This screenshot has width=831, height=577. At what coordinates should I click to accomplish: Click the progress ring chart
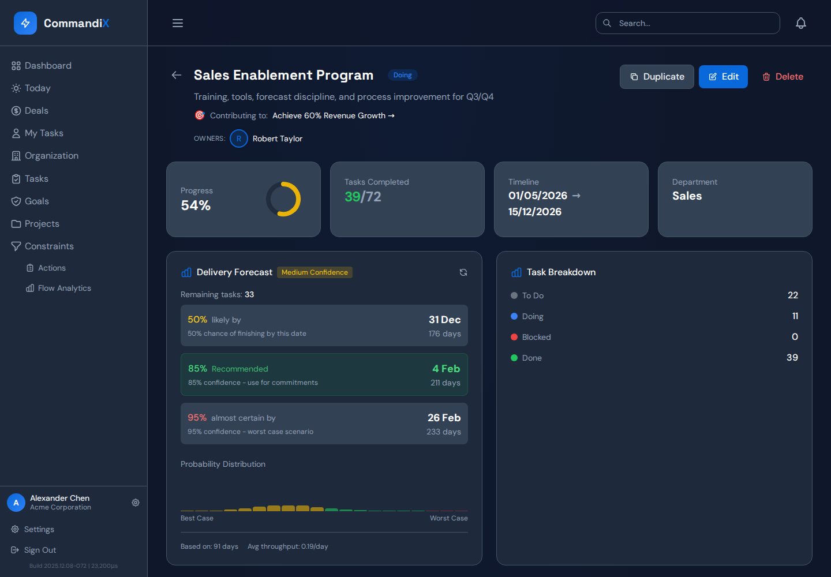pyautogui.click(x=283, y=199)
